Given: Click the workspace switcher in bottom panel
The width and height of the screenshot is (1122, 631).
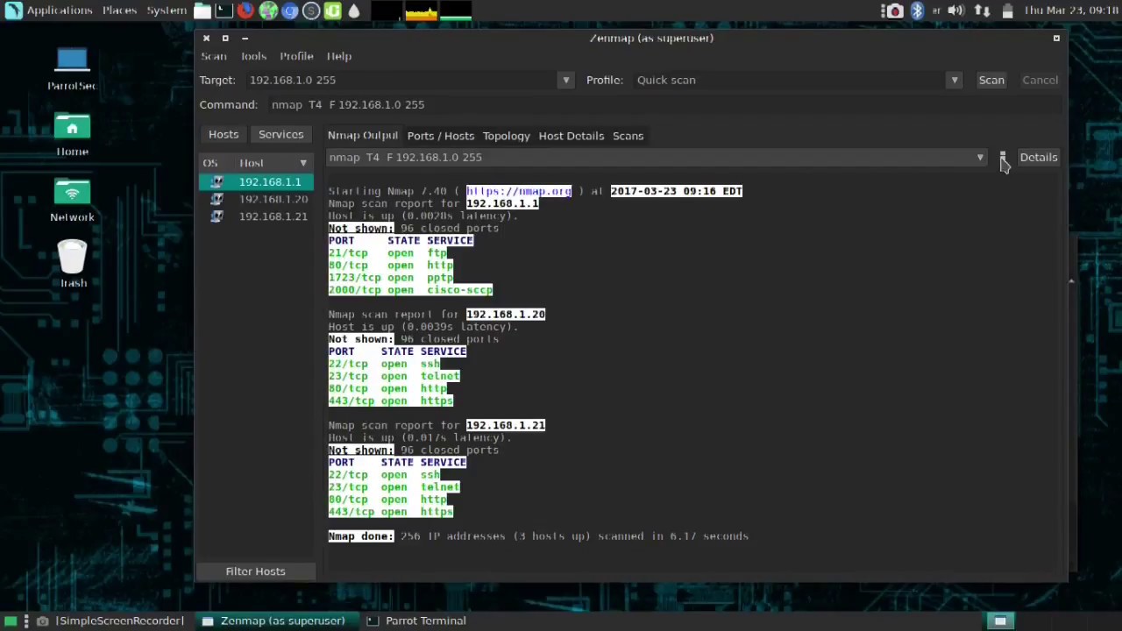Looking at the screenshot, I should (1000, 620).
